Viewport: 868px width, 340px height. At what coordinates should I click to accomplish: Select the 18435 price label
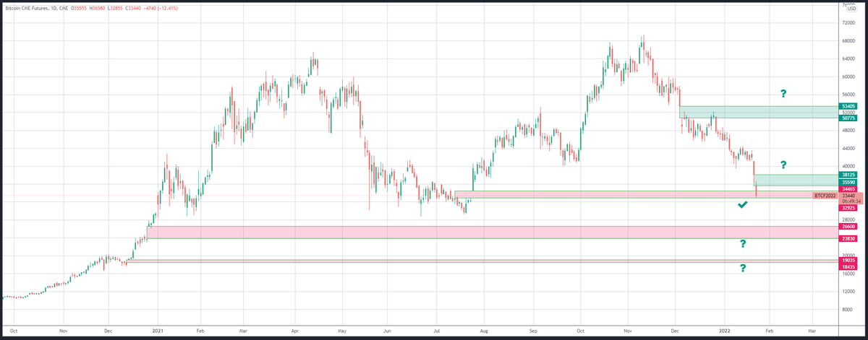[848, 267]
